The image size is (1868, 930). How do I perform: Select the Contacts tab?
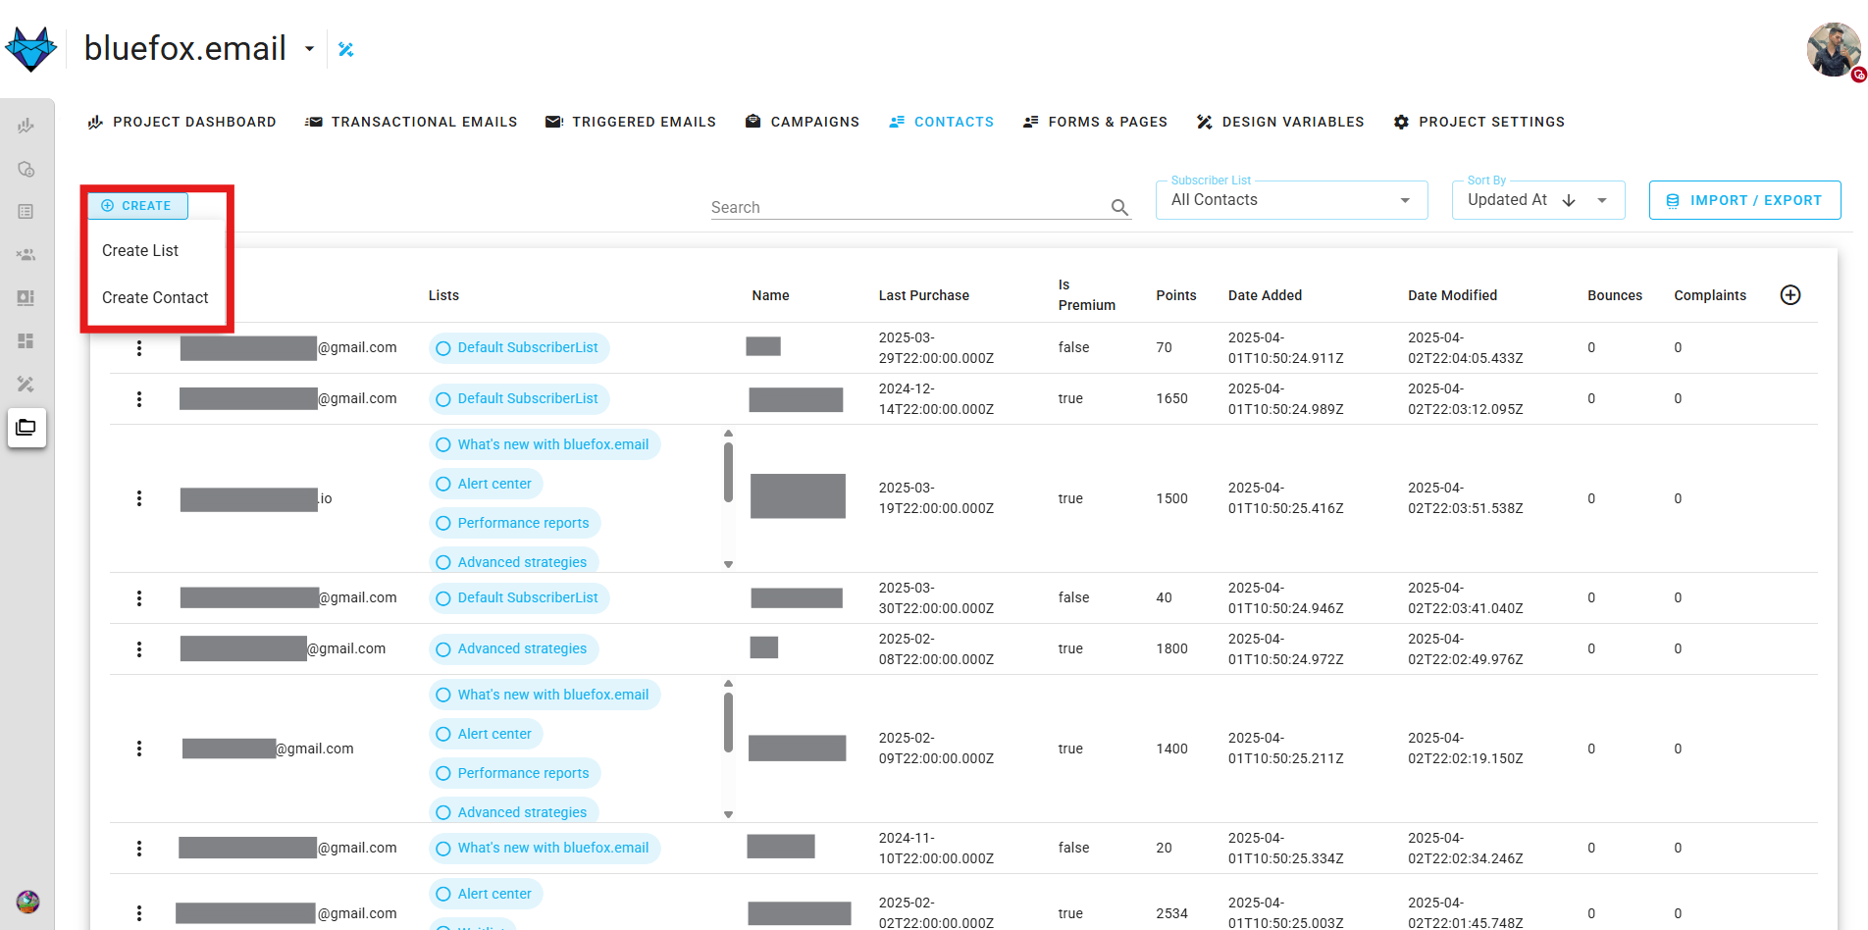tap(941, 122)
